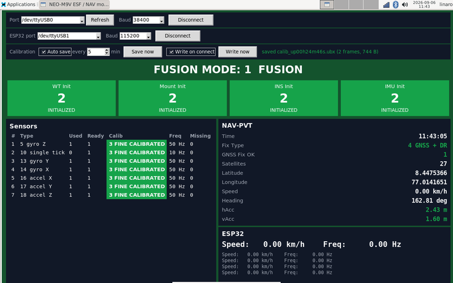Click the Missing column header
This screenshot has height=283, width=453.
pyautogui.click(x=200, y=136)
